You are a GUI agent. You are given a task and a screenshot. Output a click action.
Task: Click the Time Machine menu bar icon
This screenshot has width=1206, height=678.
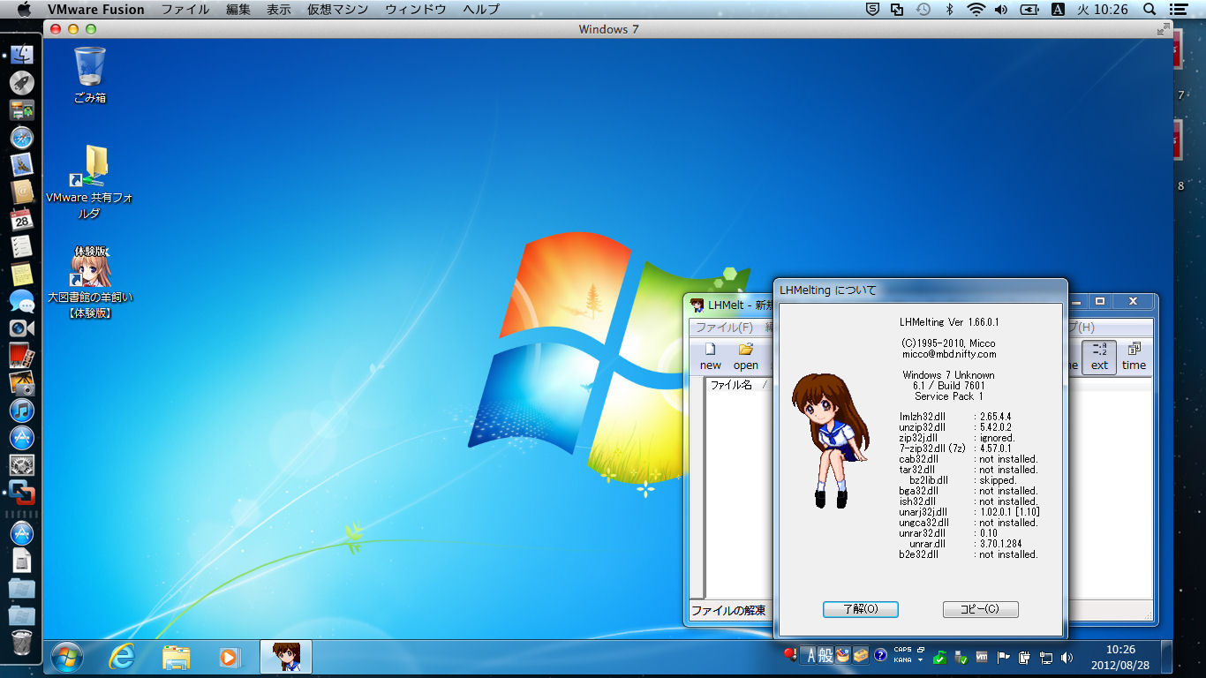point(923,9)
